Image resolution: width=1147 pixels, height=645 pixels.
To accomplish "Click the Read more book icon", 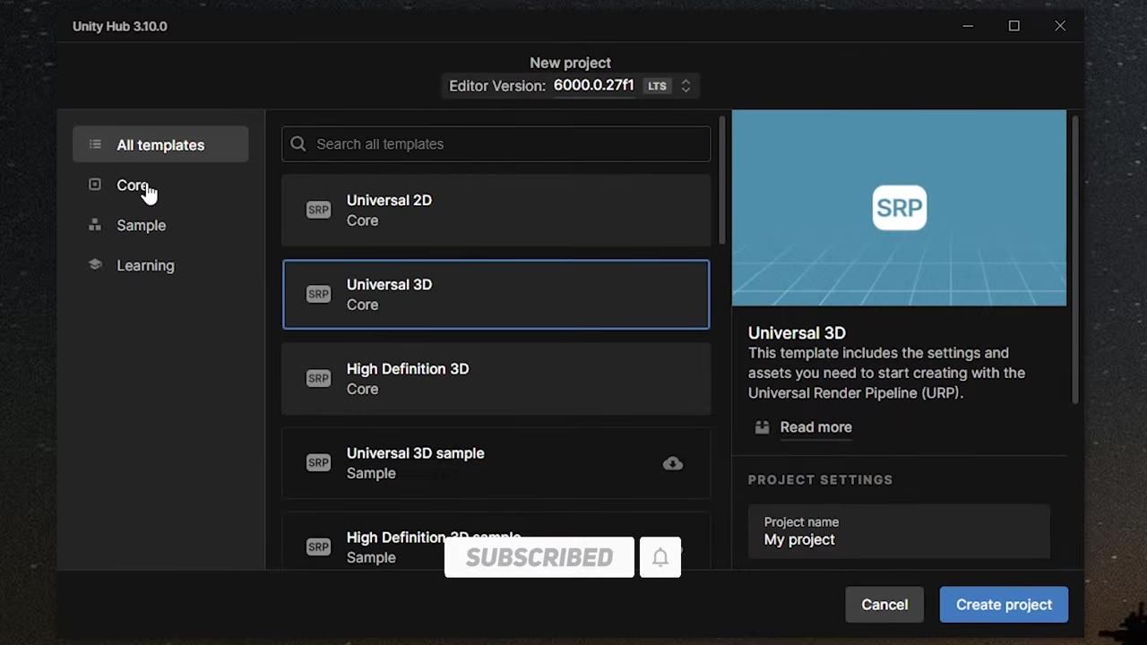I will 762,427.
